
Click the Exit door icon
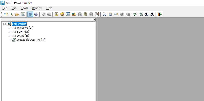click(x=159, y=15)
